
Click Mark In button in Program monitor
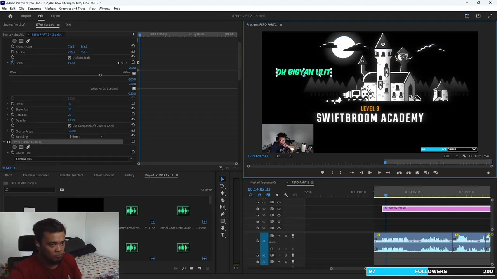click(332, 172)
